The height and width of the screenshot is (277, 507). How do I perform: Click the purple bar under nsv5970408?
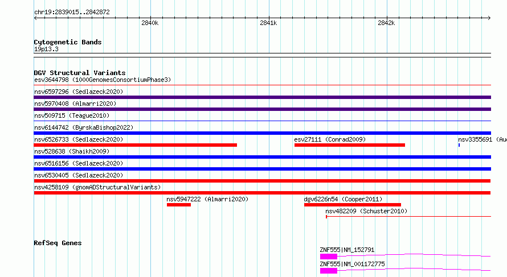(x=262, y=109)
